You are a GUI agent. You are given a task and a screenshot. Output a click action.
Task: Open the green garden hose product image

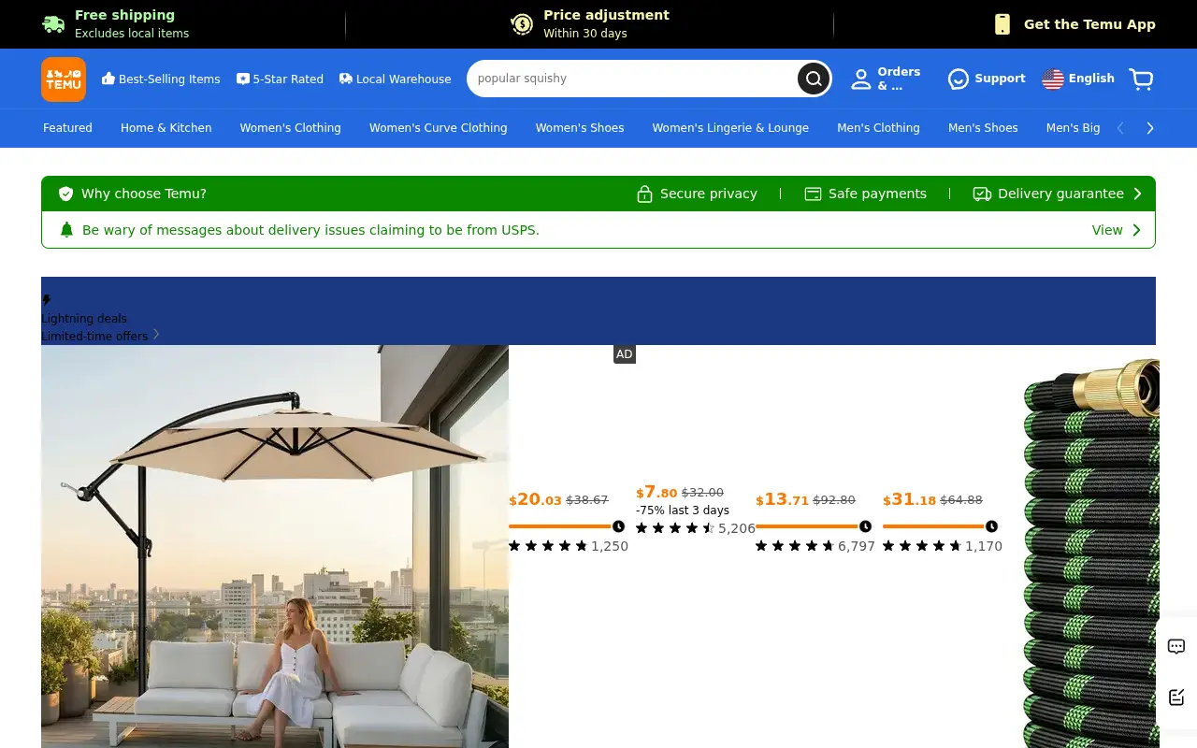point(1091,554)
